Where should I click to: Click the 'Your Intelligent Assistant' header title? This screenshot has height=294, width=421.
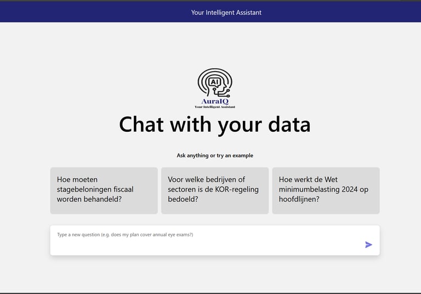click(226, 12)
